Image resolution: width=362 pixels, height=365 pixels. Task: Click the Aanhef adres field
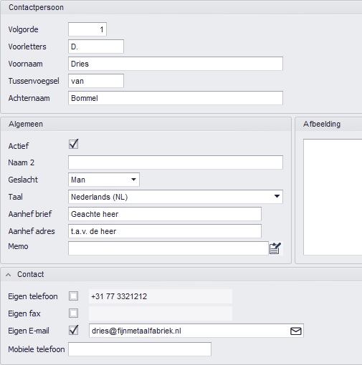click(x=165, y=231)
